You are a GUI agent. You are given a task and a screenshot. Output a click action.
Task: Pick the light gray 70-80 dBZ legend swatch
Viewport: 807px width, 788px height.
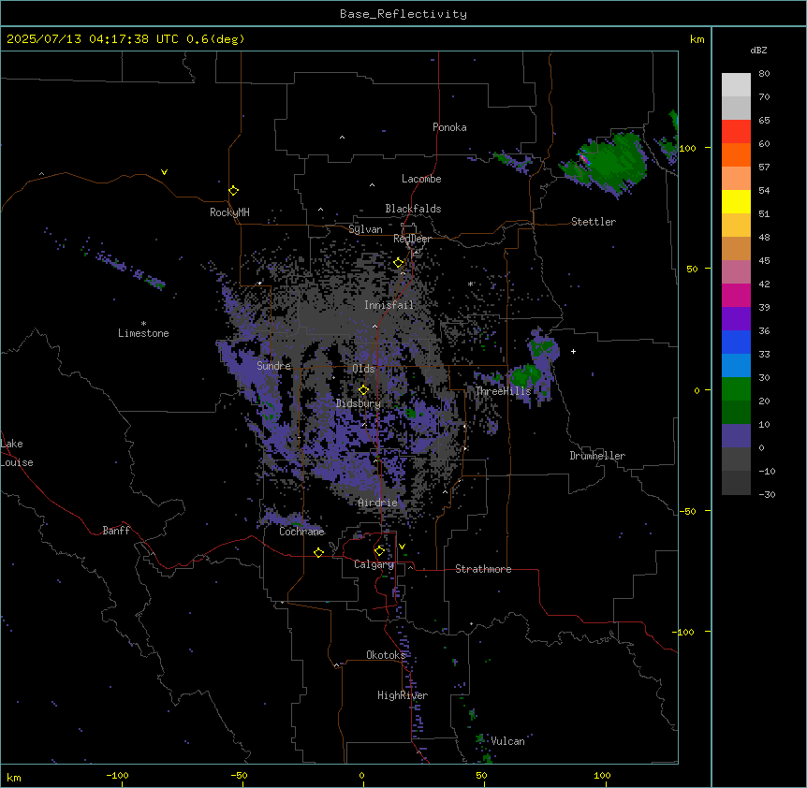click(736, 85)
